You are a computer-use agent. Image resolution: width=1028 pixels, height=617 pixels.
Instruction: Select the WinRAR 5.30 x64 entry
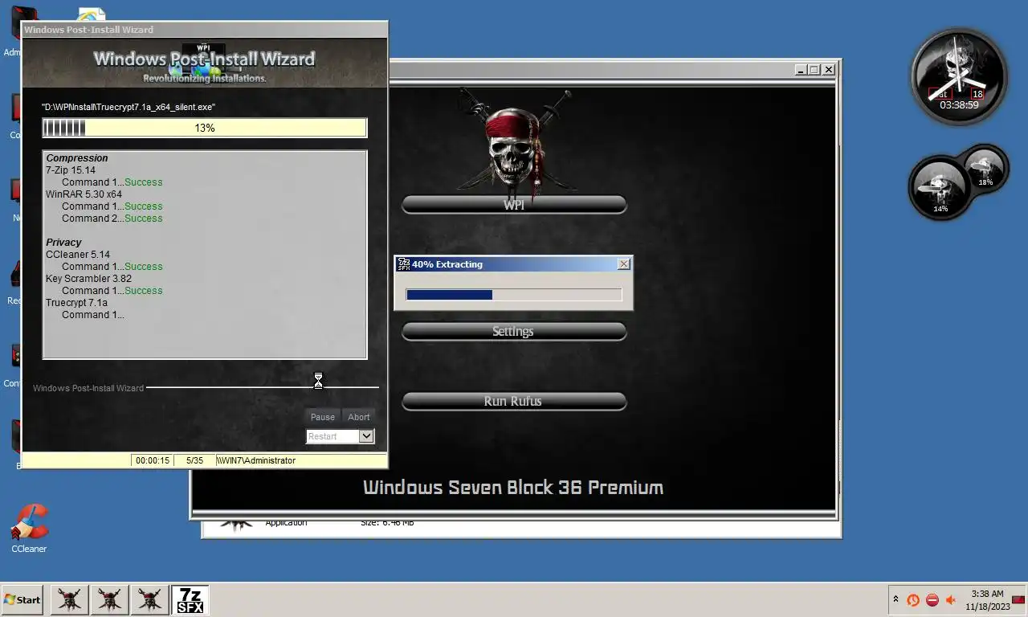tap(84, 194)
